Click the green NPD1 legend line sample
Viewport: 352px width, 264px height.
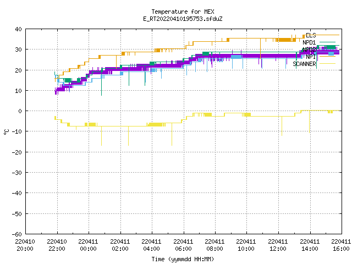click(x=327, y=42)
